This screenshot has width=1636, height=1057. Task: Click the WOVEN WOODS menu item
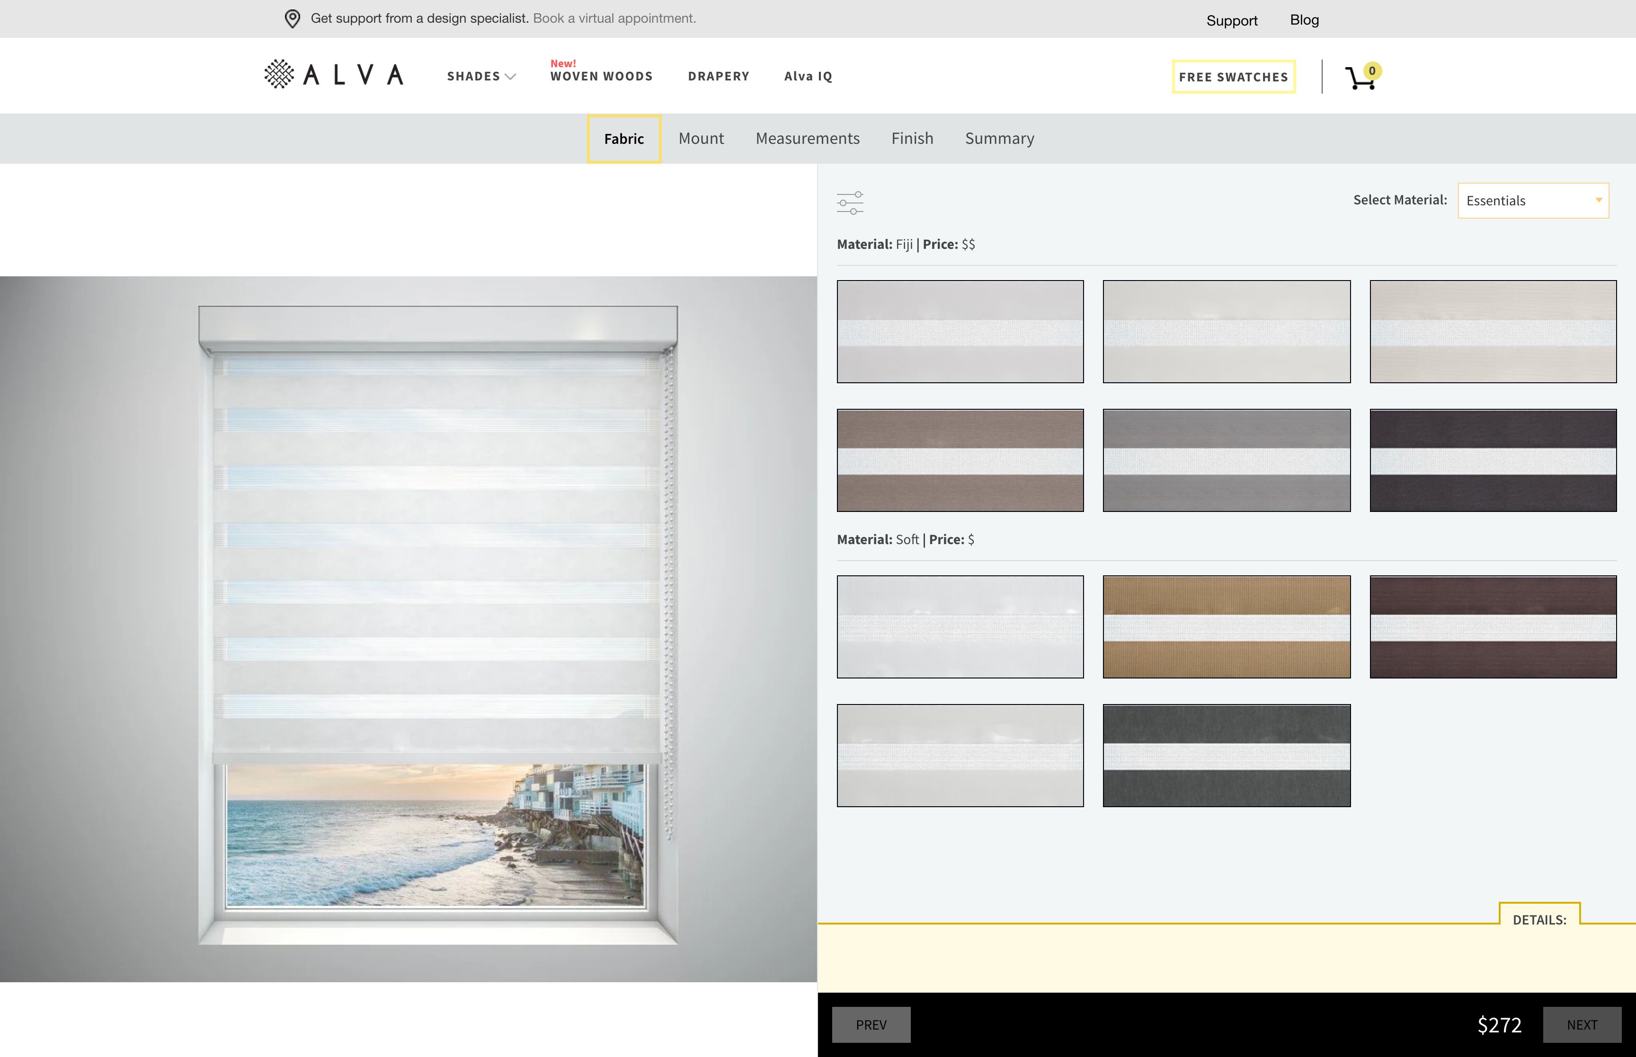pos(601,76)
